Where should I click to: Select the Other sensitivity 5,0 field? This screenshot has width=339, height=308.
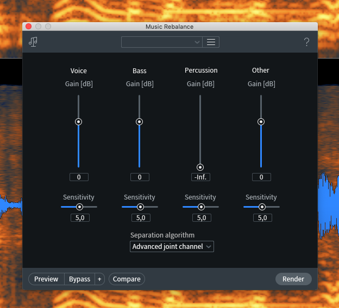[x=262, y=217]
